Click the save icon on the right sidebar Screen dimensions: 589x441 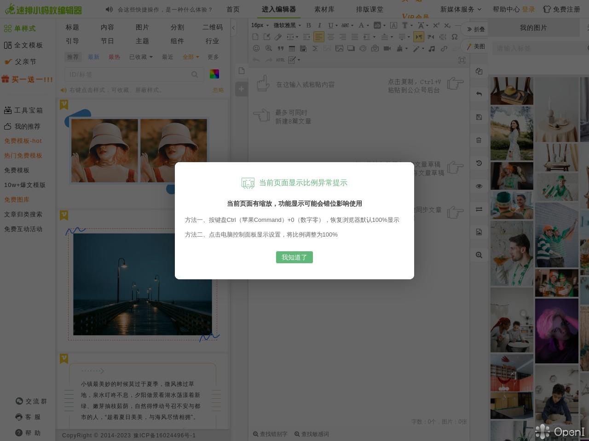(479, 117)
